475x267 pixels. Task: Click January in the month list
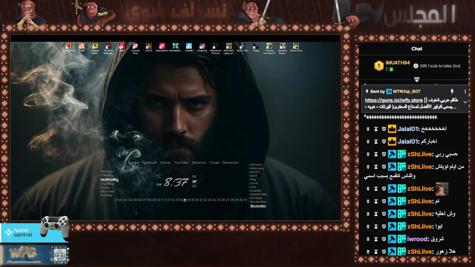[x=256, y=164]
